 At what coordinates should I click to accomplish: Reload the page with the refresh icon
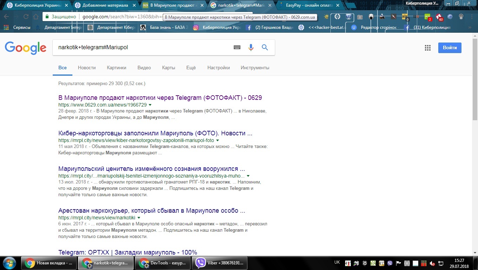pos(26,17)
